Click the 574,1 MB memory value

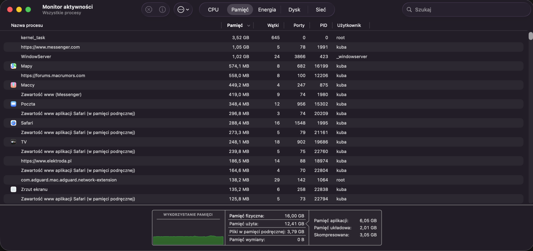click(x=239, y=66)
